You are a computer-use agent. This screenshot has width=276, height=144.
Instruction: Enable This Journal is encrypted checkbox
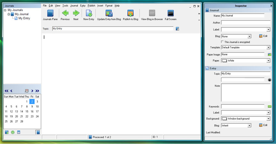[x=223, y=42]
